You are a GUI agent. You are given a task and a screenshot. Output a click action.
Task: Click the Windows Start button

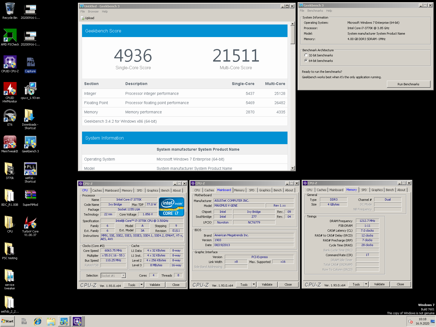[8, 321]
